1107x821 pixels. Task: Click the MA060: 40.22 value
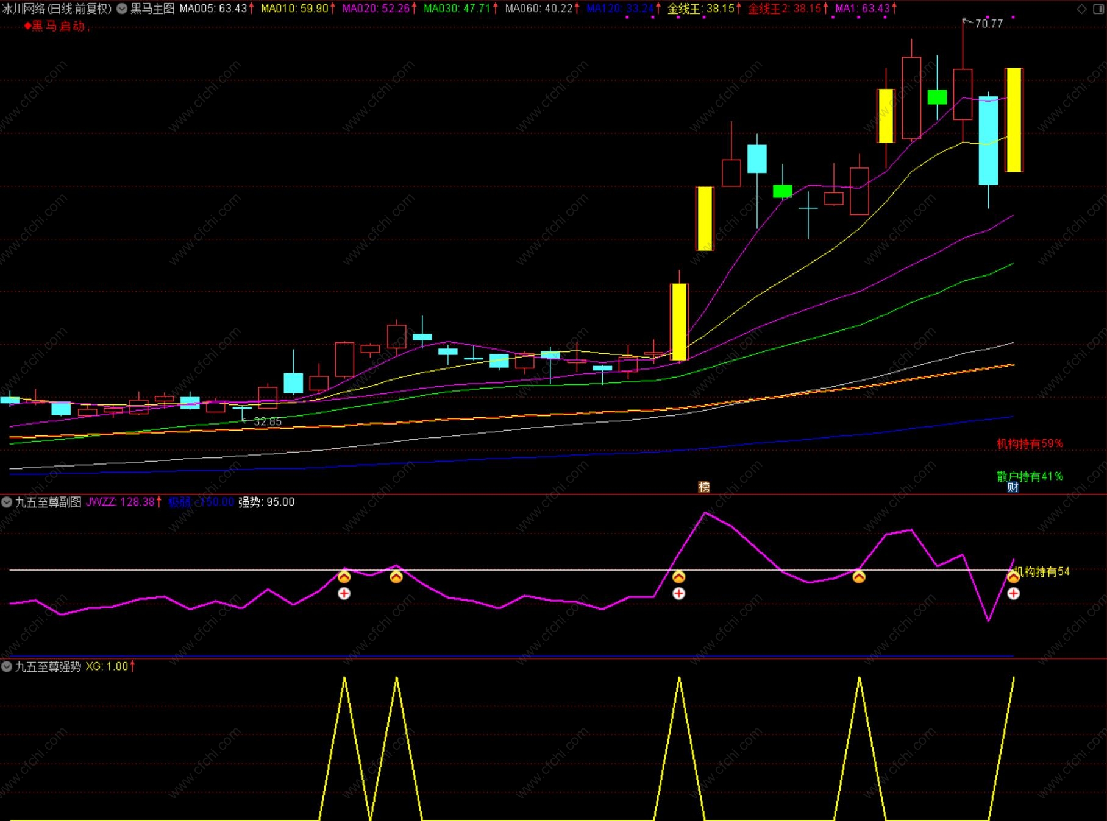tap(539, 9)
